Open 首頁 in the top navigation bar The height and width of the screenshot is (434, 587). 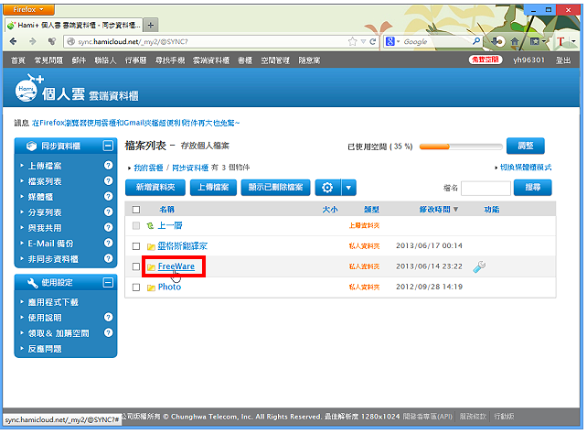(17, 60)
